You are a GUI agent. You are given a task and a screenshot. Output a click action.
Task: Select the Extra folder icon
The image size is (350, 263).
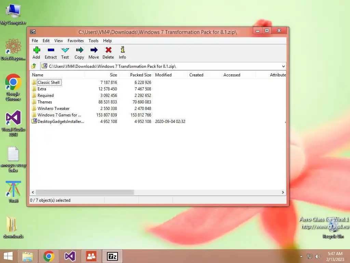click(34, 89)
